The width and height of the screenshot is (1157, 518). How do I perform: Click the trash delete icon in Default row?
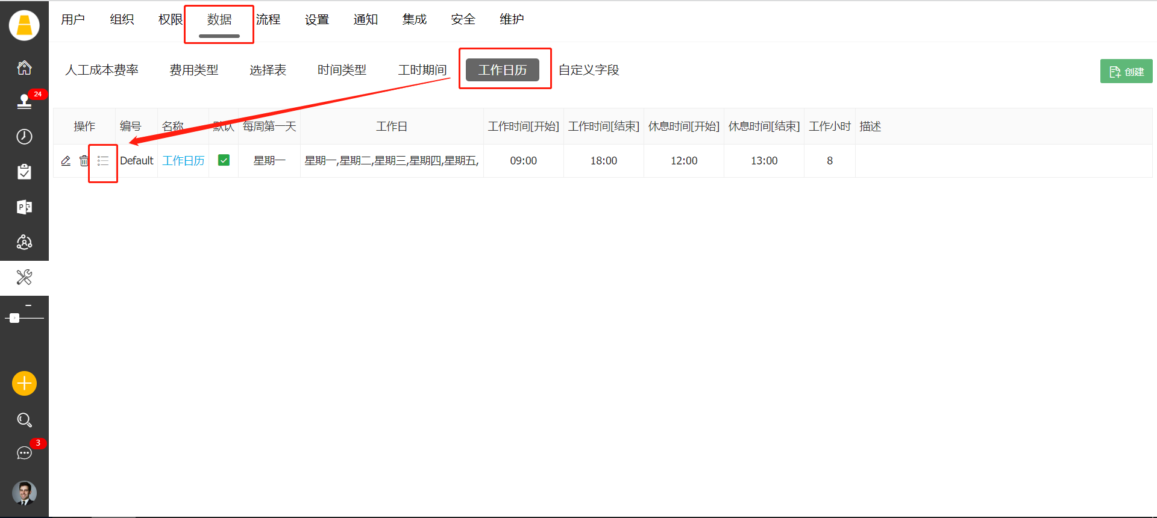pyautogui.click(x=84, y=161)
